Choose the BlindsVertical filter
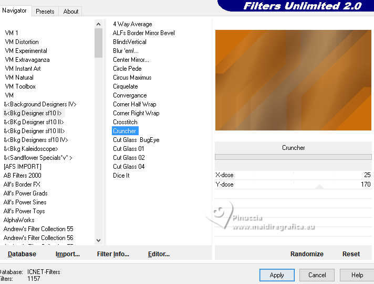 click(130, 42)
